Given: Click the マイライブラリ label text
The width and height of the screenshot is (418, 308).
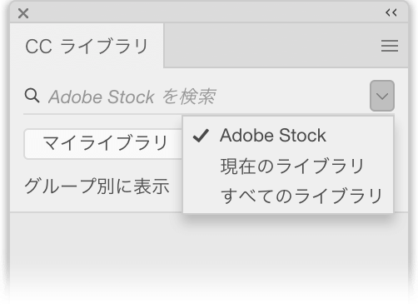Looking at the screenshot, I should (x=105, y=143).
